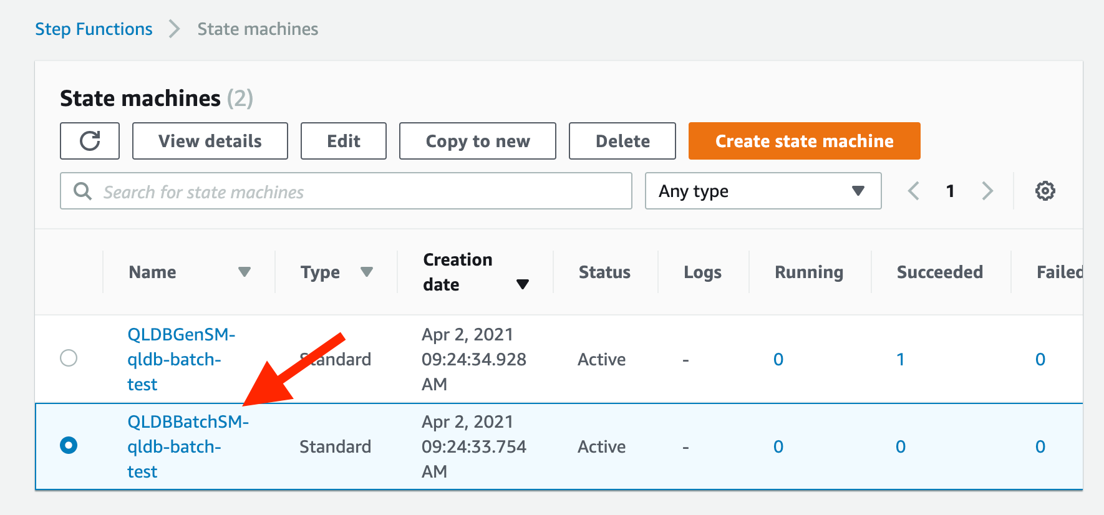
Task: Sort by Type column arrow
Action: coord(367,272)
